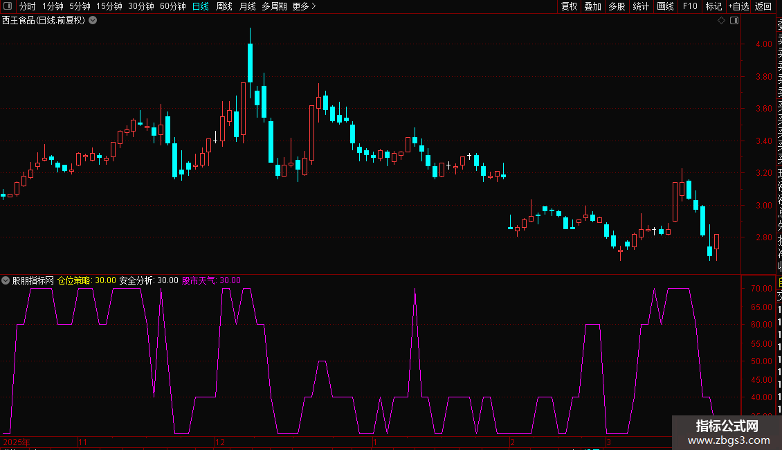The width and height of the screenshot is (782, 450).
Task: Select the 5分钟 period tab
Action: pos(80,6)
